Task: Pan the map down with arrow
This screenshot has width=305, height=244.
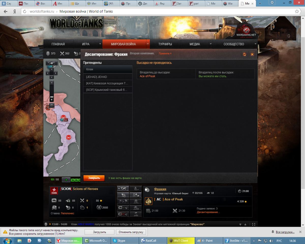Action: [52, 77]
